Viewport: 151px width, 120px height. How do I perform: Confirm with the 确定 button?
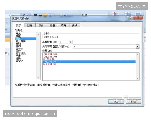coord(116,102)
